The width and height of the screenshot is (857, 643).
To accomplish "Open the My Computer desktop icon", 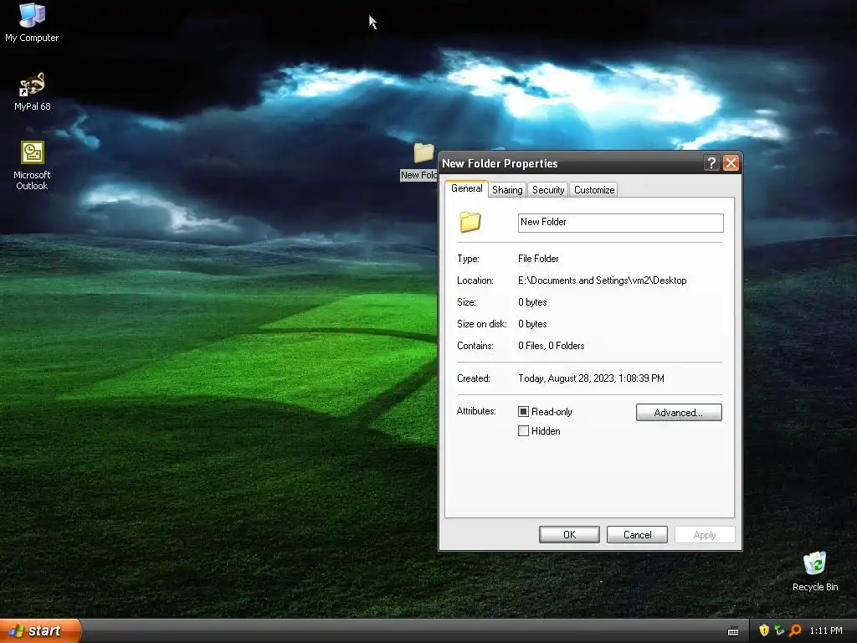I will [32, 22].
